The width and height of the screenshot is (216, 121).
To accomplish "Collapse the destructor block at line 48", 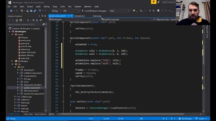I will [x=63, y=86].
